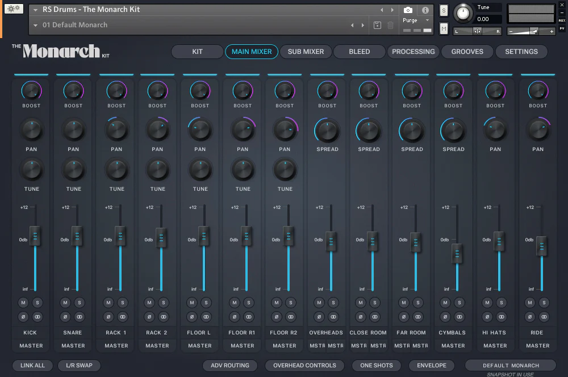Switch to the KIT tab

click(198, 52)
